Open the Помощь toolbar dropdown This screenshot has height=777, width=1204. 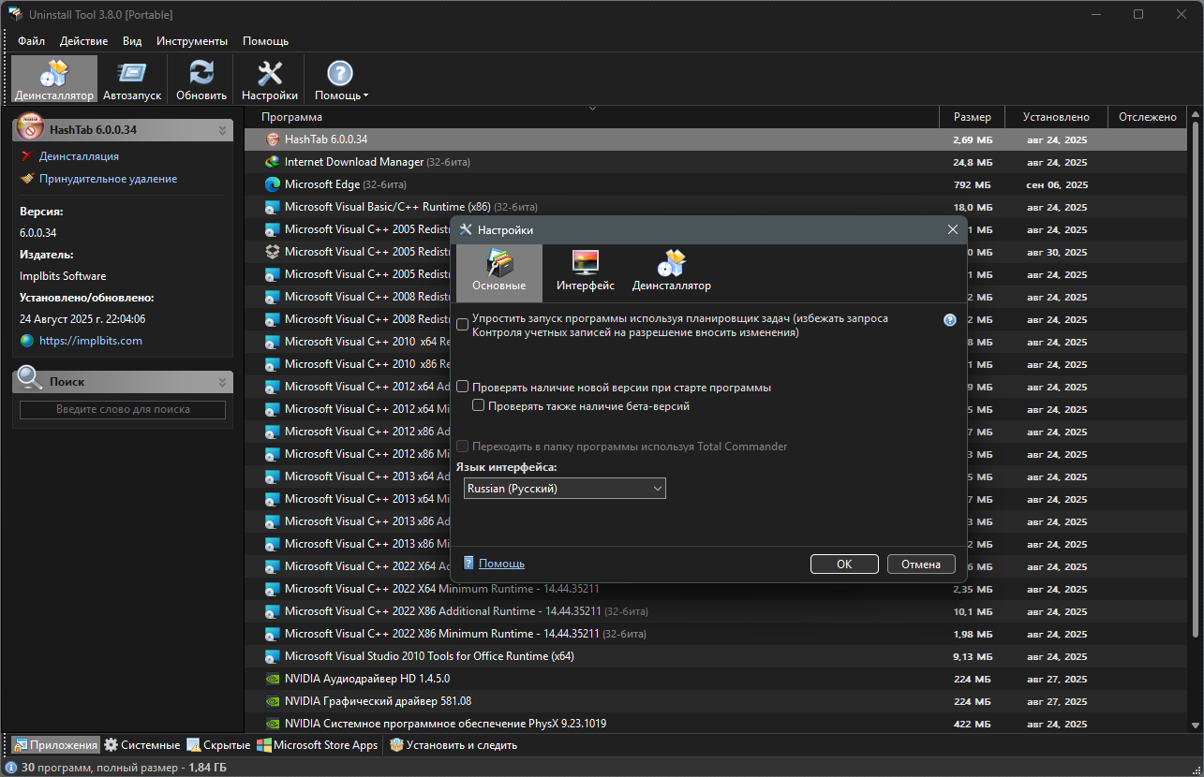click(x=341, y=80)
